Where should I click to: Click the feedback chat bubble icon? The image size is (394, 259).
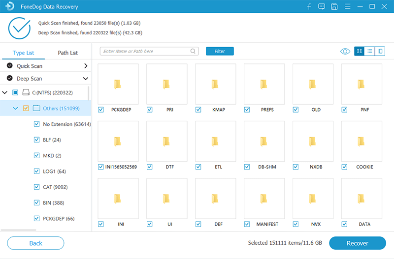(322, 7)
